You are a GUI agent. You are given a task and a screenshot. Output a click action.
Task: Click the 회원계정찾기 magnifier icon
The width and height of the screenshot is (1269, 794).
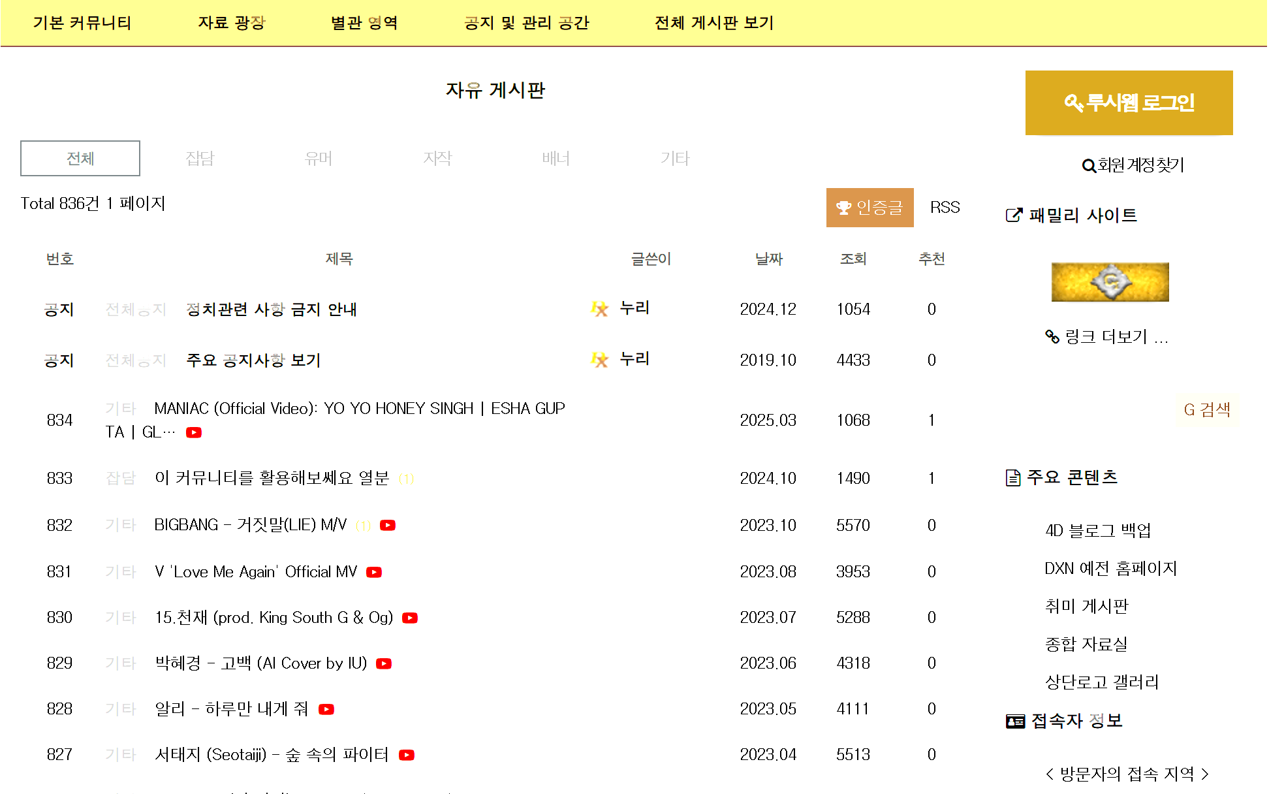1088,166
